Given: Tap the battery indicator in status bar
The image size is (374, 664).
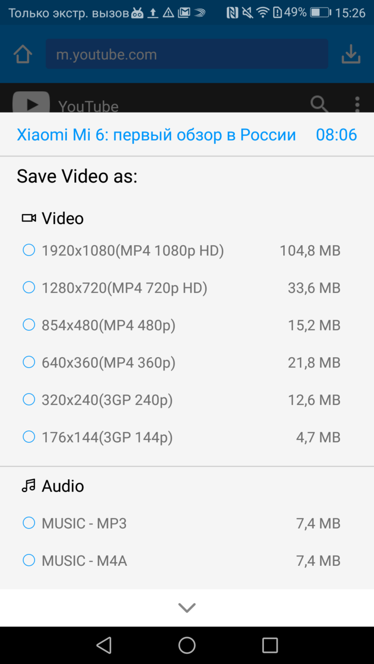Looking at the screenshot, I should (320, 12).
